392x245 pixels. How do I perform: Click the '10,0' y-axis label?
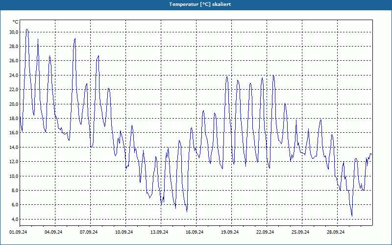[x=14, y=176]
